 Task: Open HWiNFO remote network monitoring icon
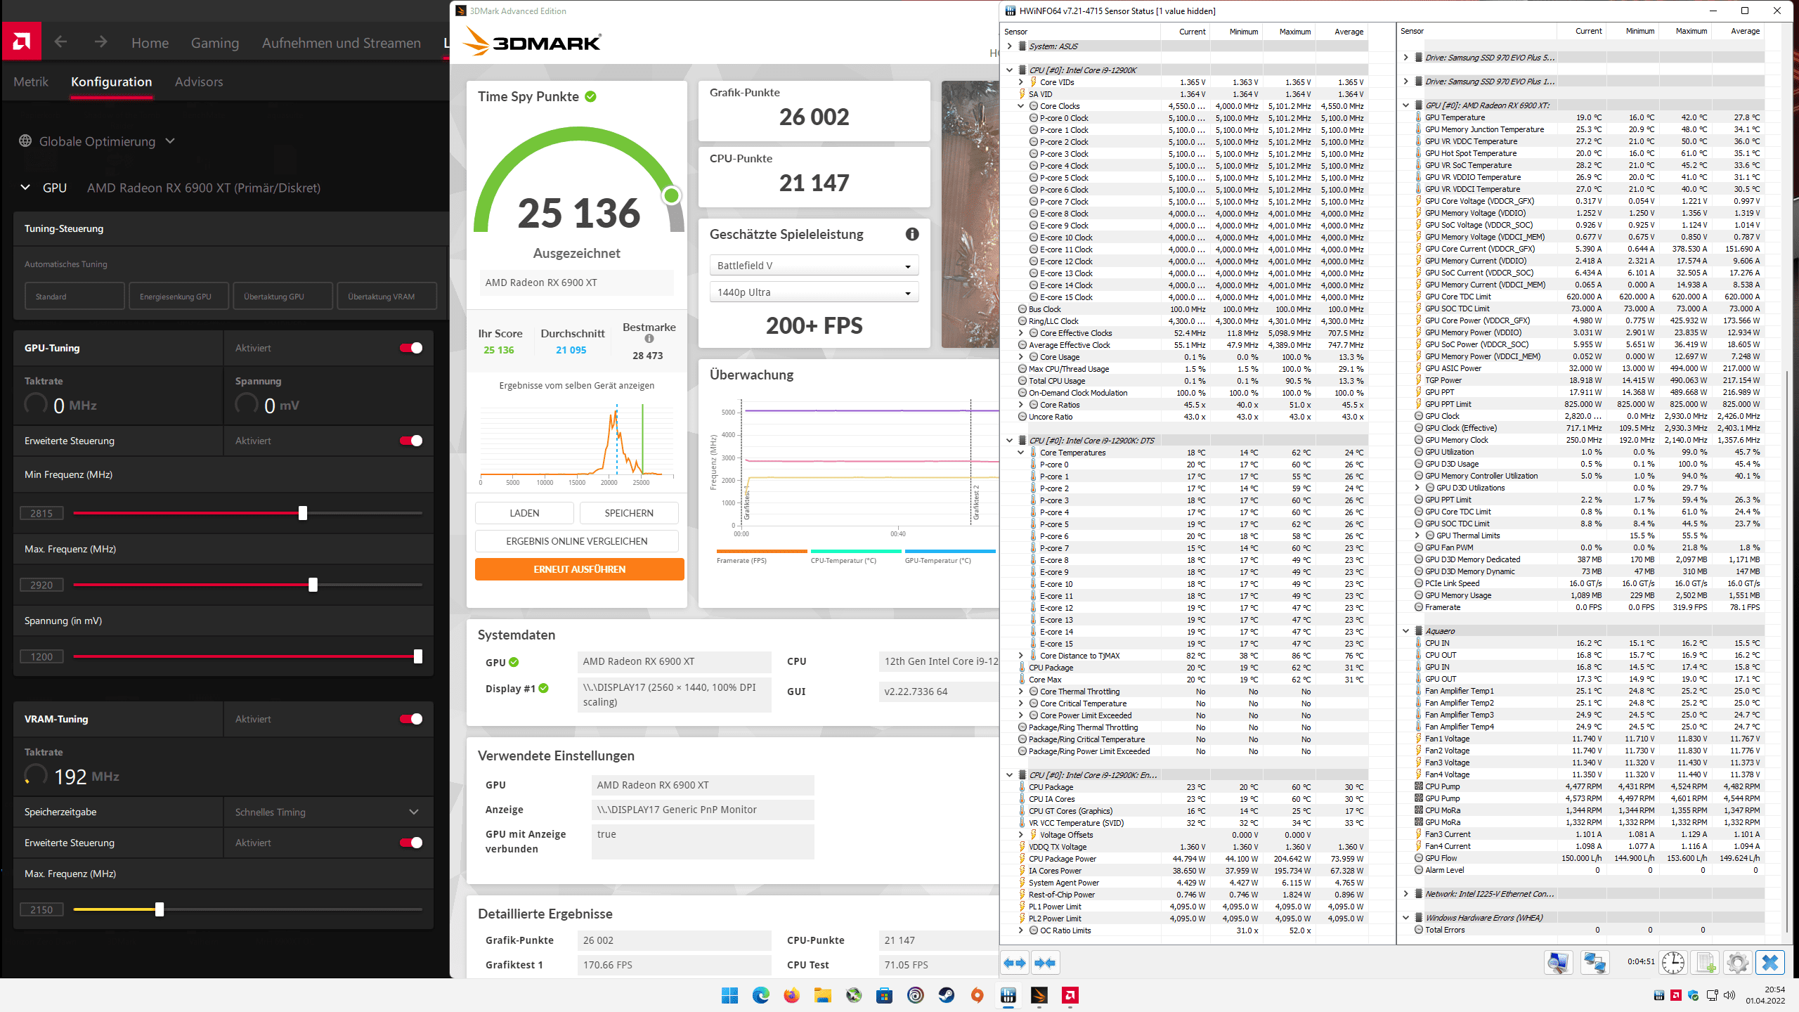tap(1595, 962)
